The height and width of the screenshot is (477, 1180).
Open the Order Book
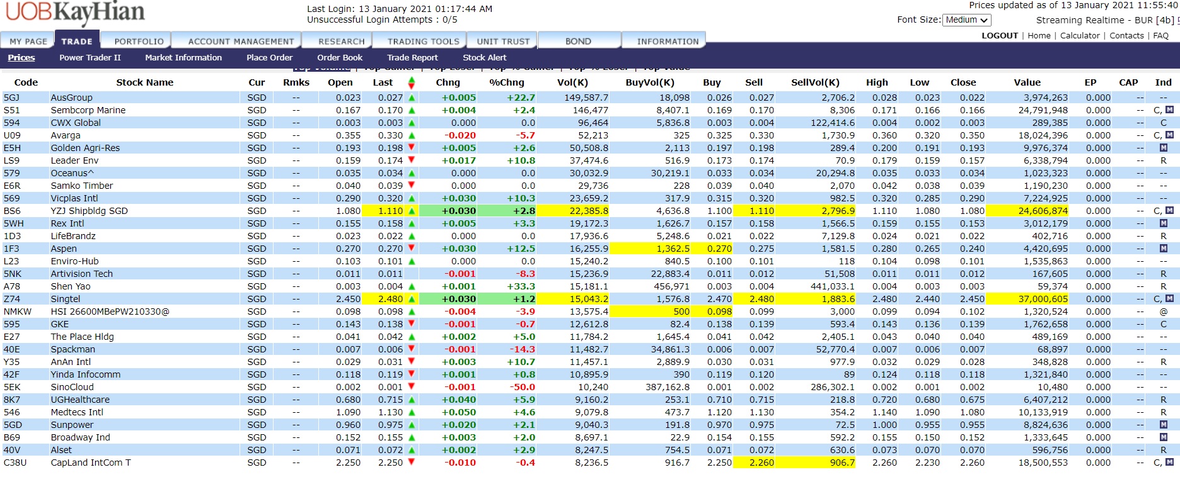coord(340,57)
